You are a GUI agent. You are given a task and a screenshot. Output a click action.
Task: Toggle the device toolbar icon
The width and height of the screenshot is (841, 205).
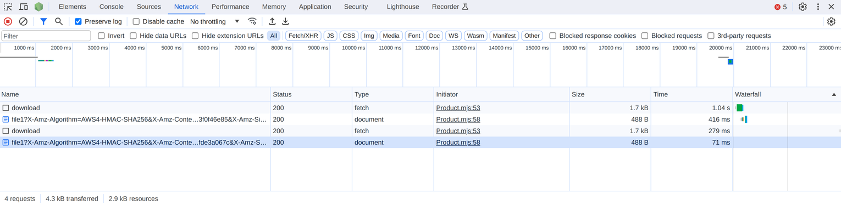[x=24, y=7]
